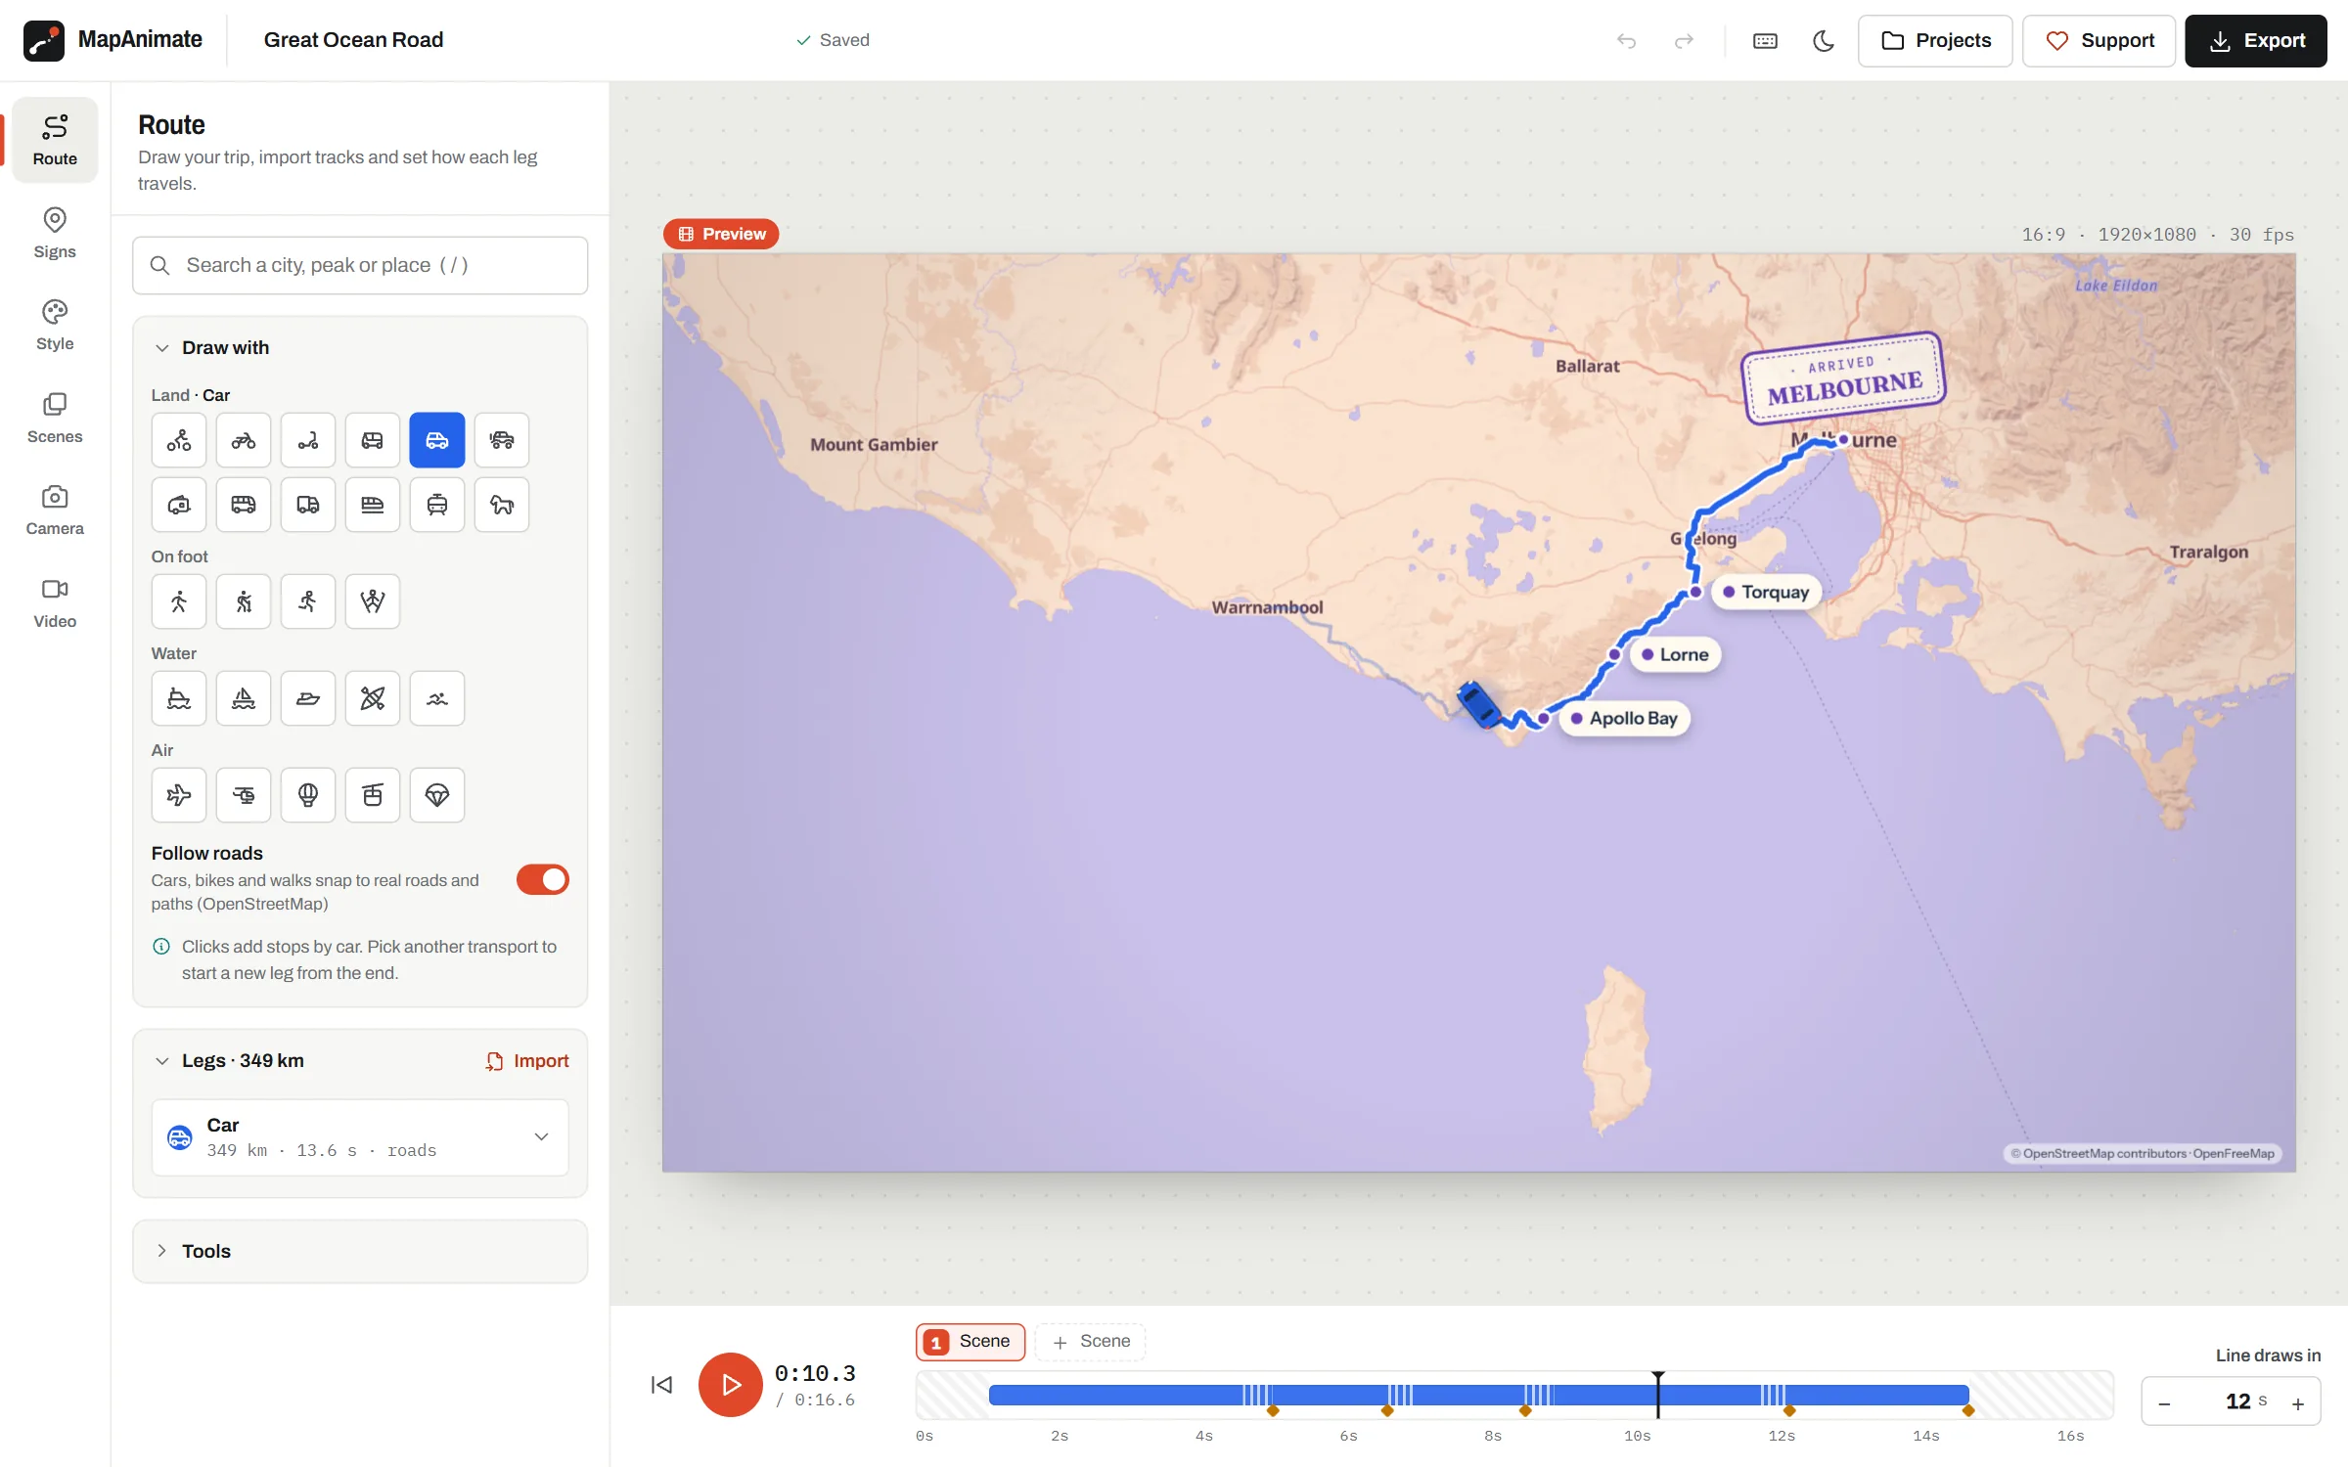Select the delivery truck transport icon
The image size is (2348, 1467).
click(308, 505)
